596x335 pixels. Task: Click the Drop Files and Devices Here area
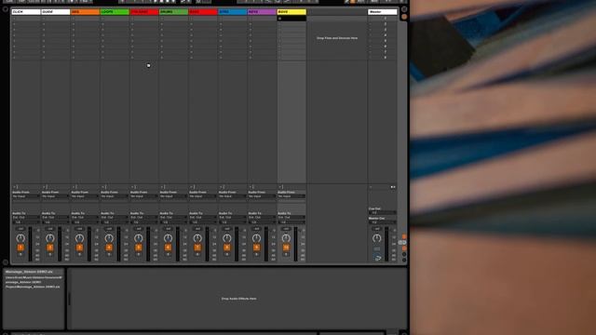[337, 38]
